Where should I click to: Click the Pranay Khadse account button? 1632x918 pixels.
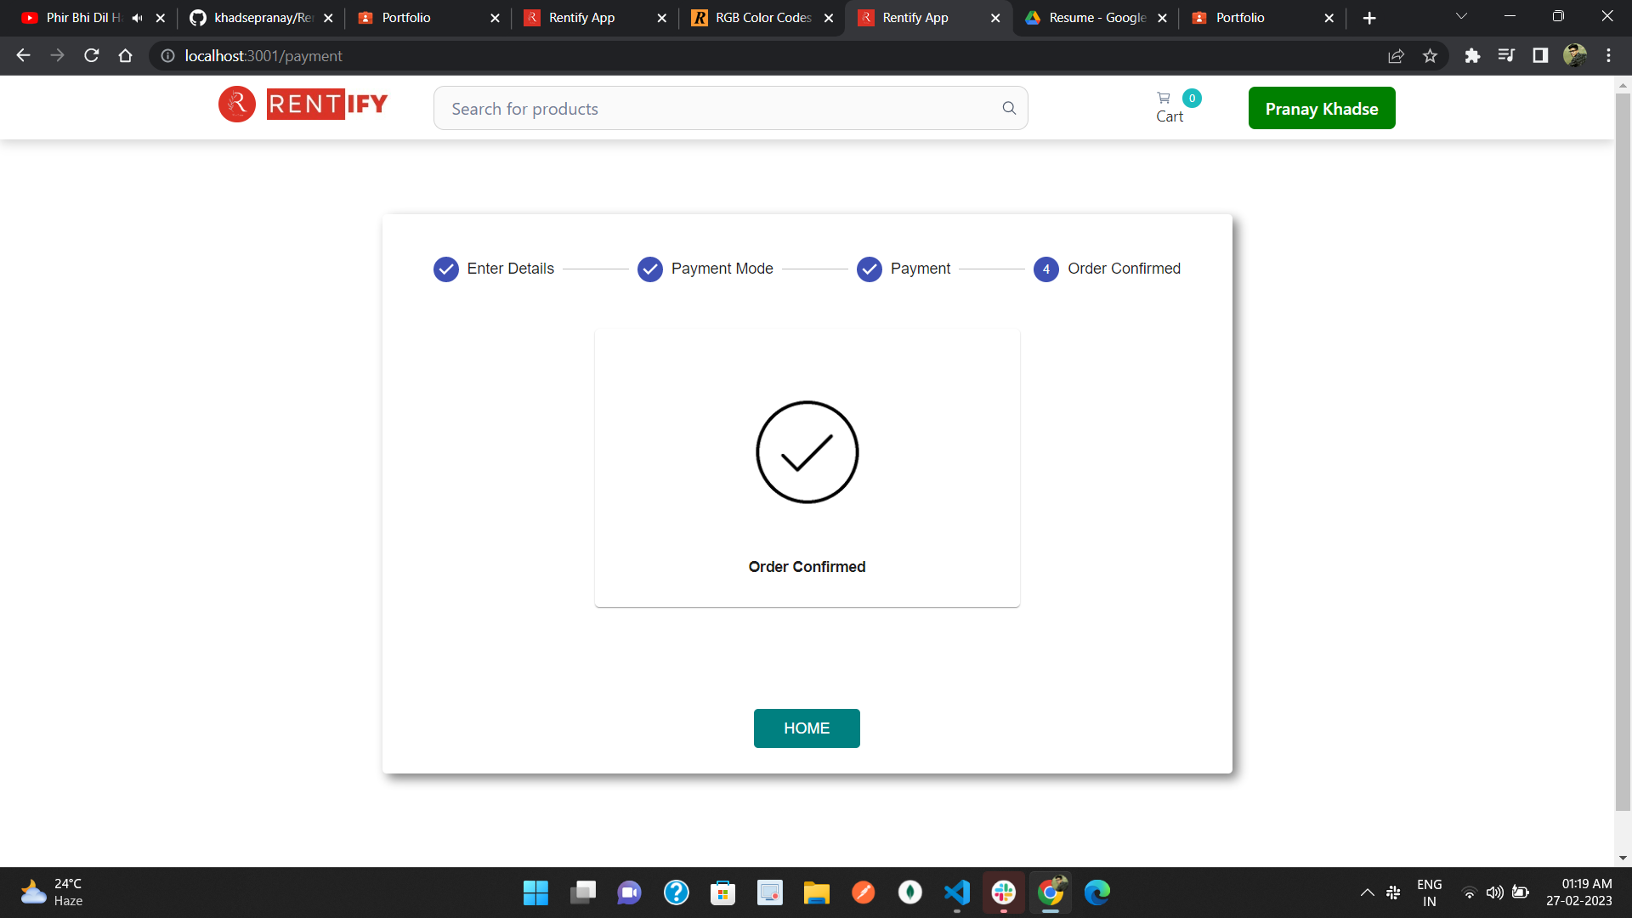click(1322, 109)
